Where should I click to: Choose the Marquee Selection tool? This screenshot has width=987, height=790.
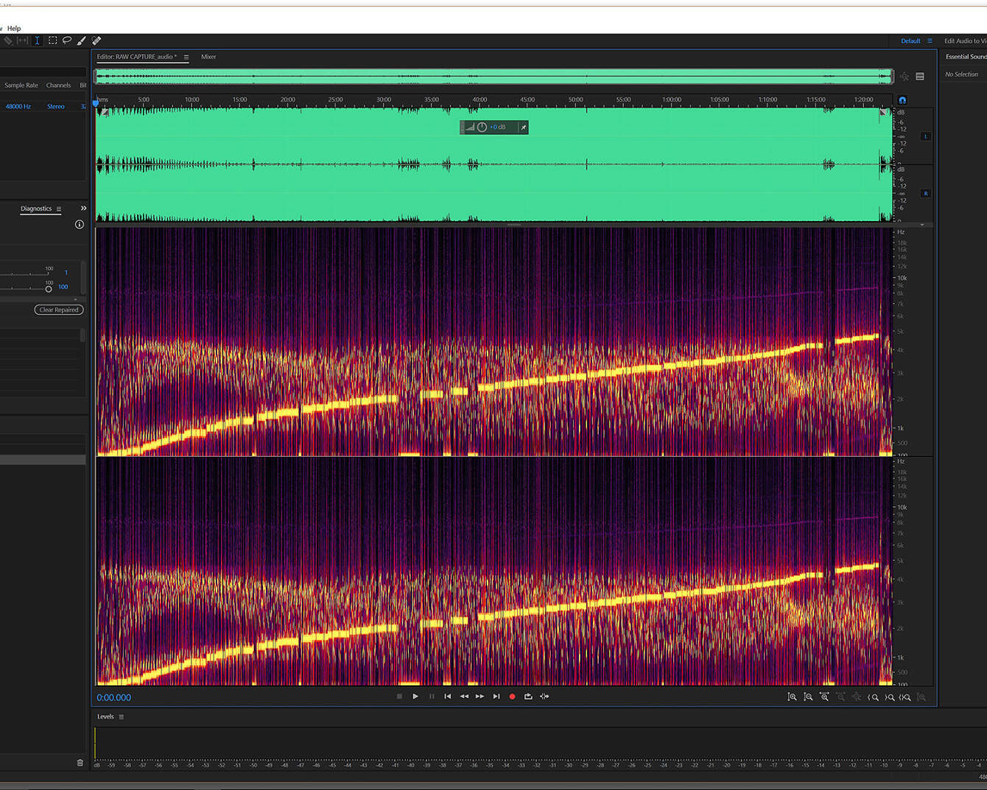53,41
